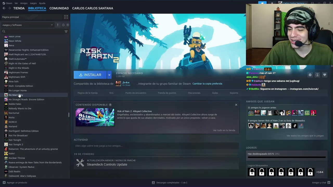Open Descargas completadas status

(x=169, y=183)
